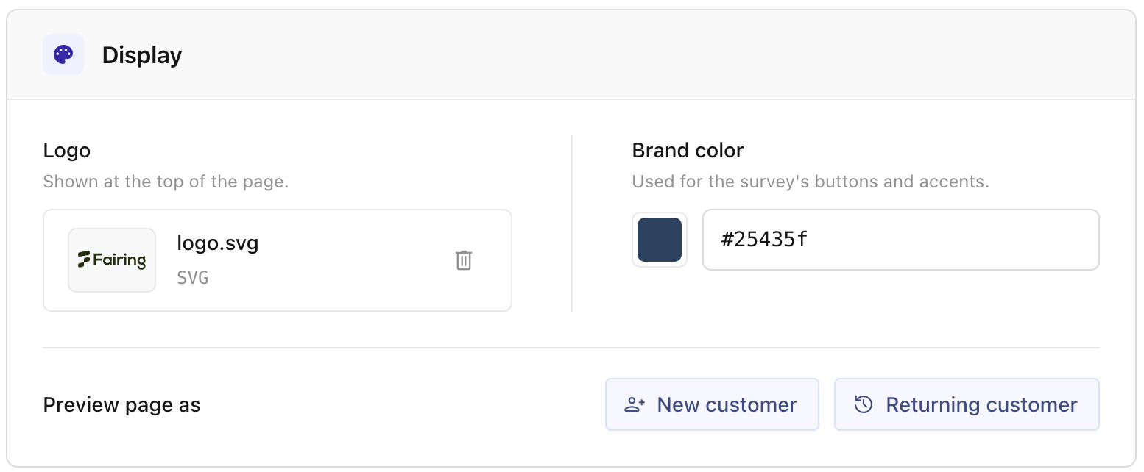Click the survey's buttons and accents description

[x=811, y=182]
